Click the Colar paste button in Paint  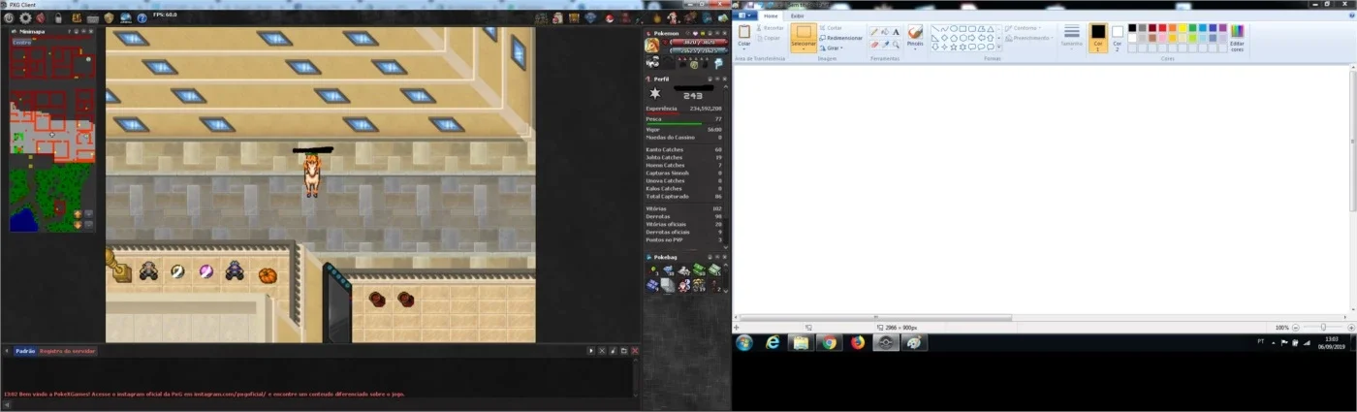click(744, 37)
